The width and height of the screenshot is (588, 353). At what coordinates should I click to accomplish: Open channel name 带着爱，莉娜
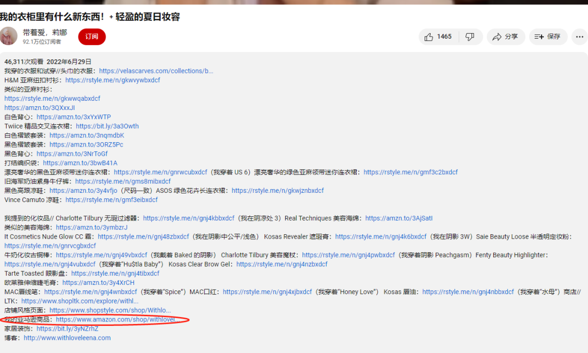[x=45, y=33]
